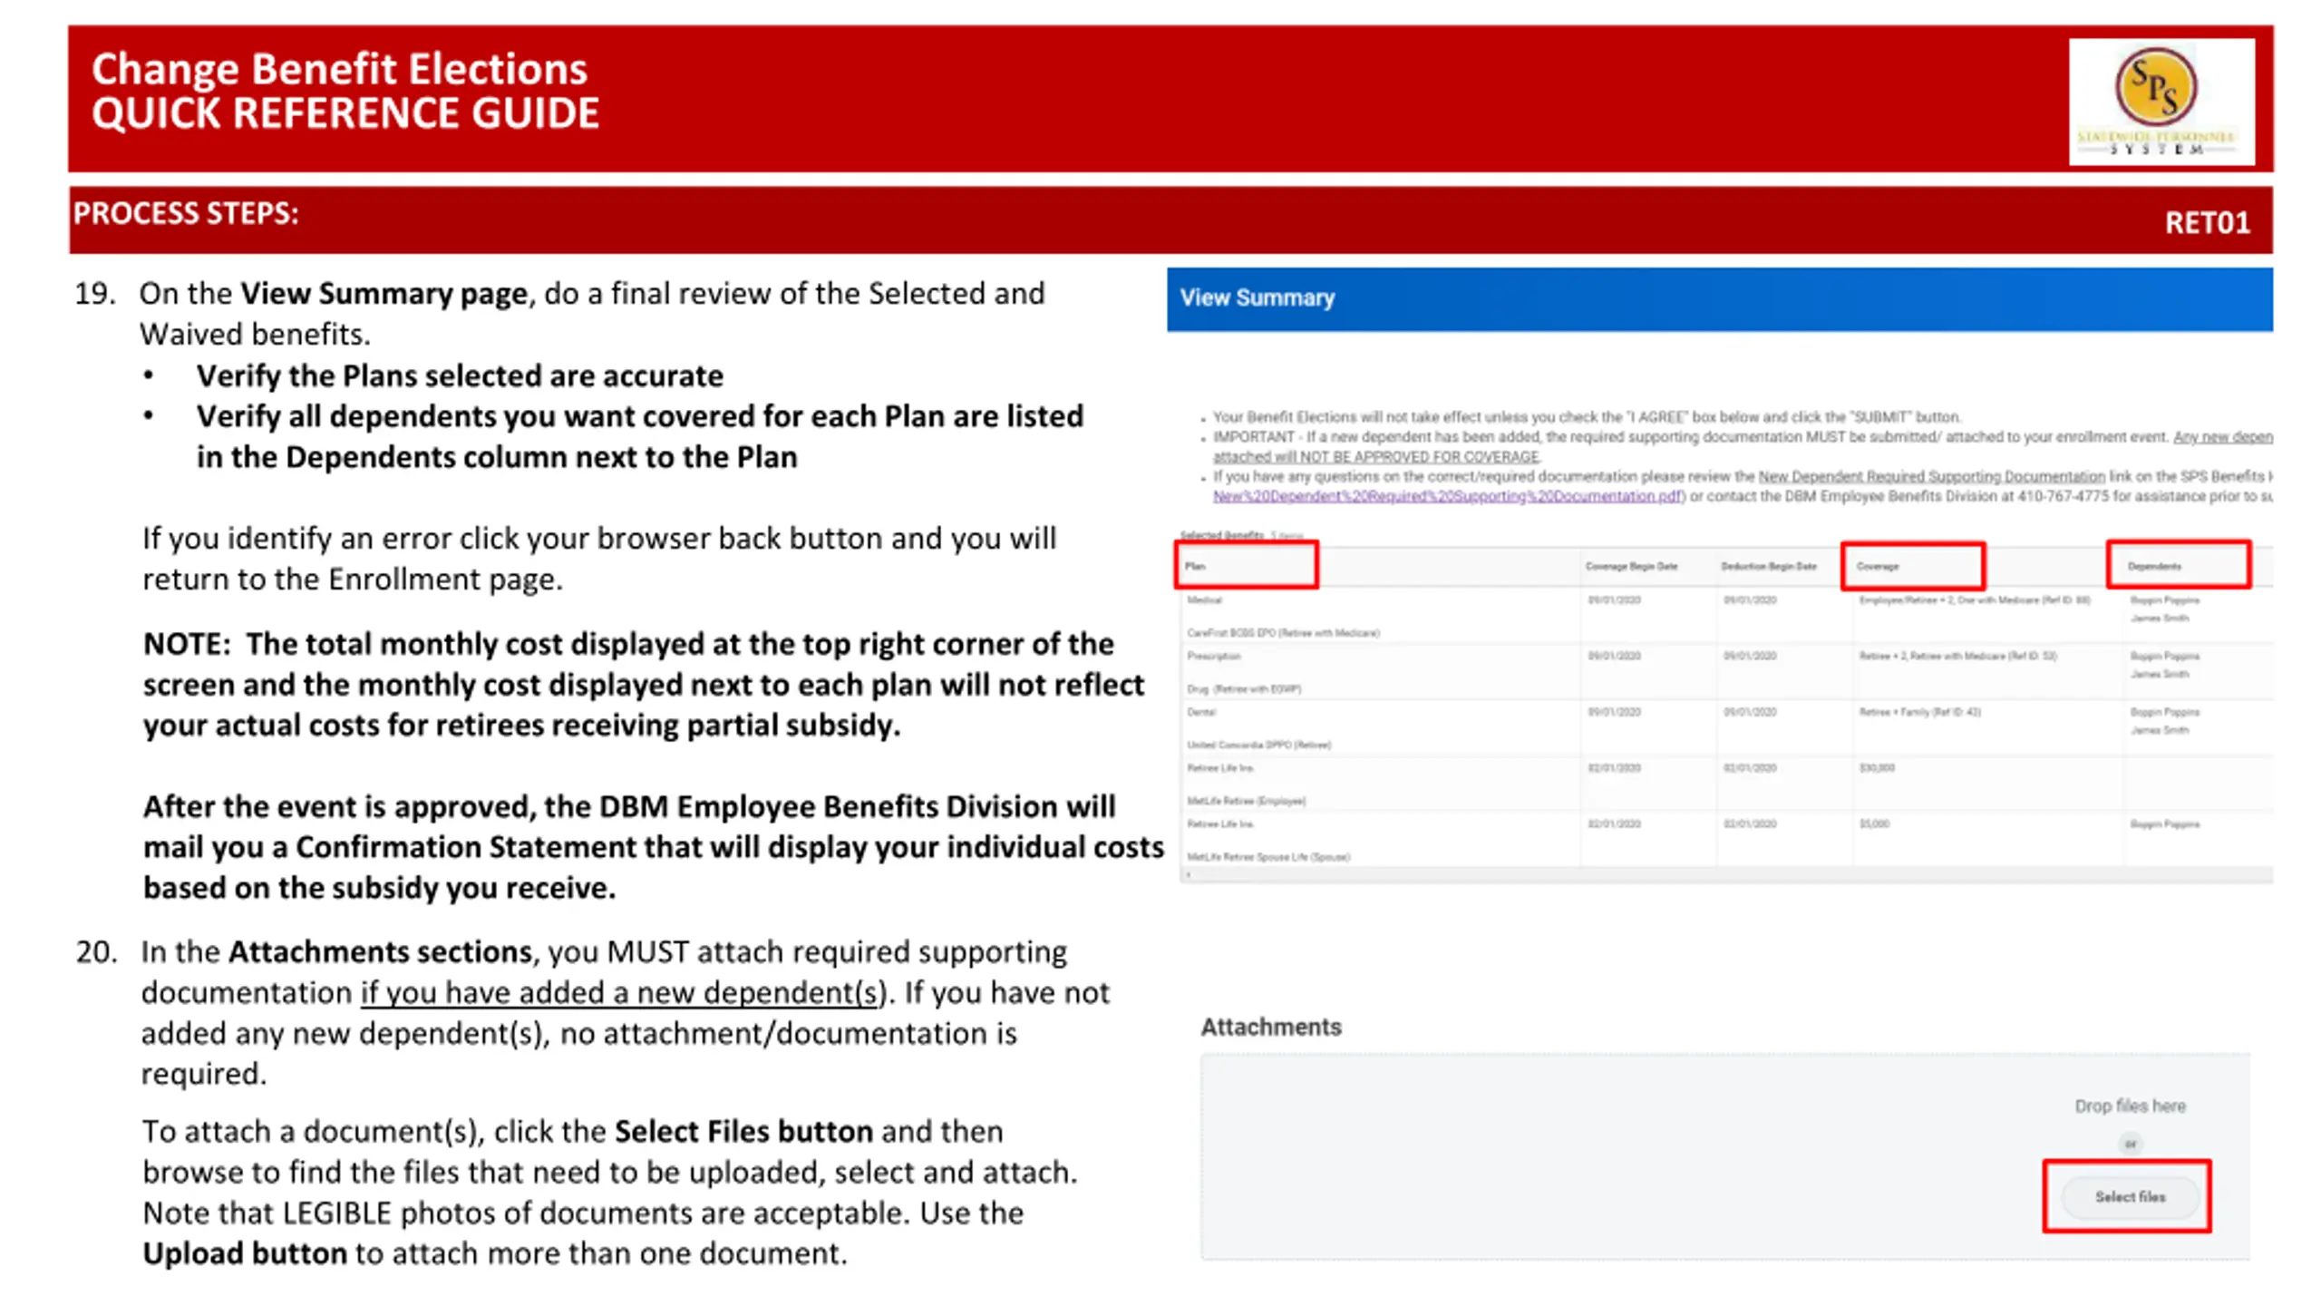
Task: Click the Deduction Begin Date column header
Action: pyautogui.click(x=1769, y=566)
